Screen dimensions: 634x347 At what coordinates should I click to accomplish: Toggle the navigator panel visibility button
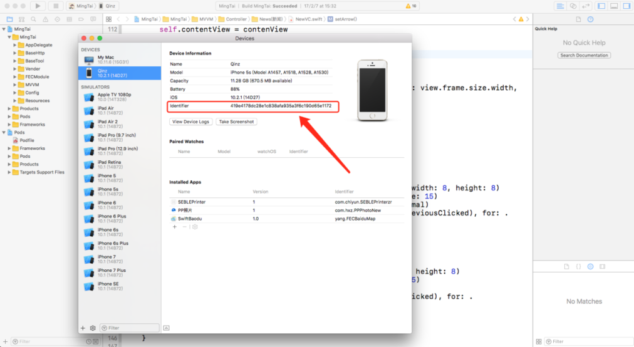(601, 6)
